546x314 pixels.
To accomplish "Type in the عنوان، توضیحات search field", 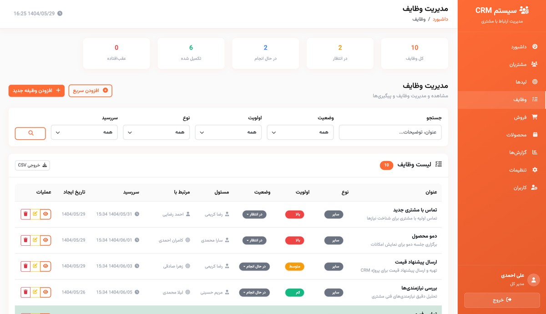I will (390, 132).
